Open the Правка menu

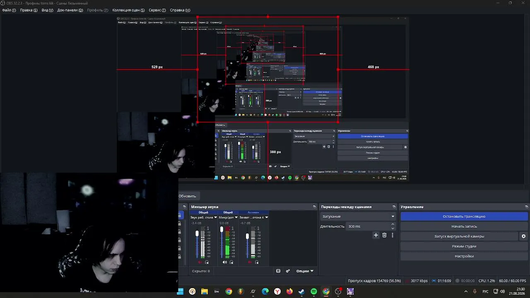(x=29, y=10)
